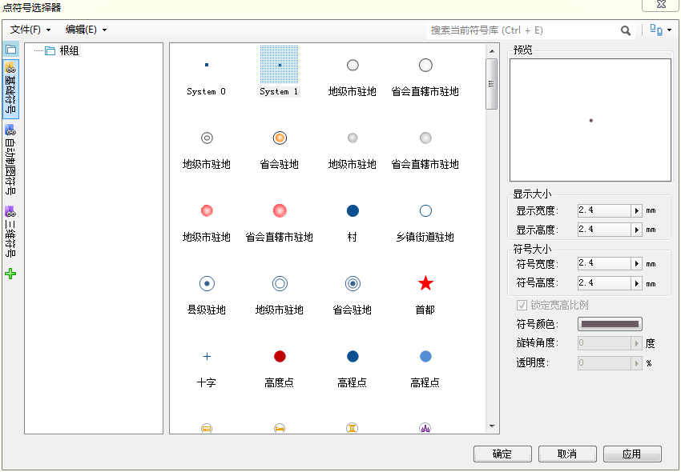
Task: Open the 旋转角度 value arrow
Action: [x=637, y=343]
